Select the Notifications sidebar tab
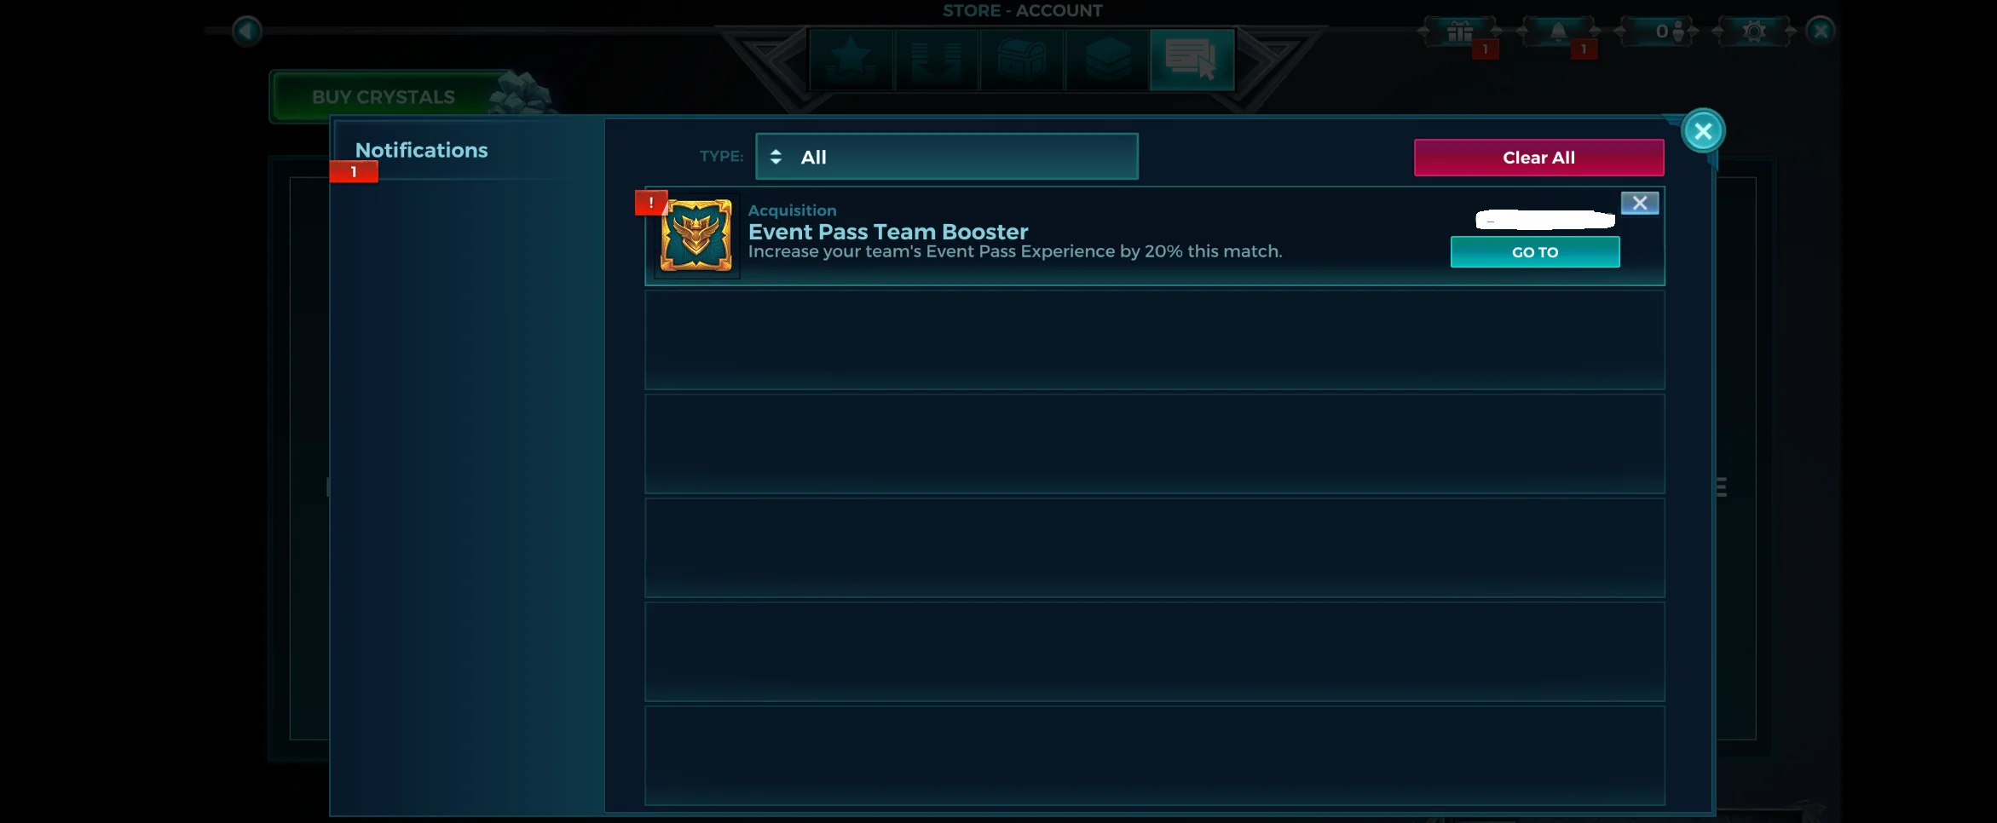The width and height of the screenshot is (1997, 823). 421,151
